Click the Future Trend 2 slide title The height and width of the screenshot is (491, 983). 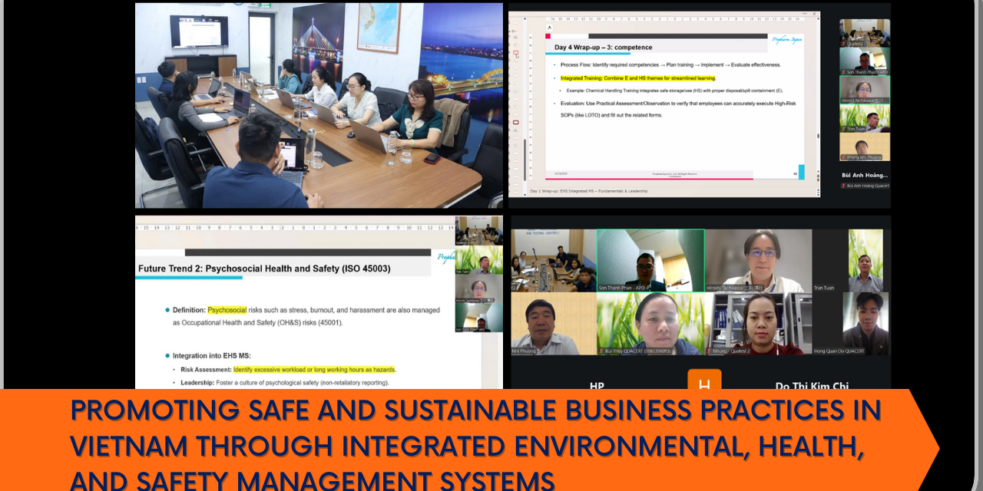pos(263,269)
